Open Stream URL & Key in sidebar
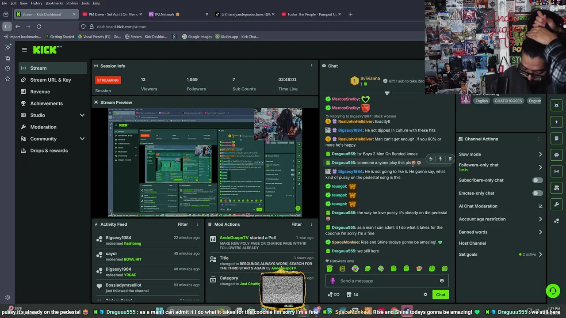This screenshot has width=566, height=318. tap(53, 80)
